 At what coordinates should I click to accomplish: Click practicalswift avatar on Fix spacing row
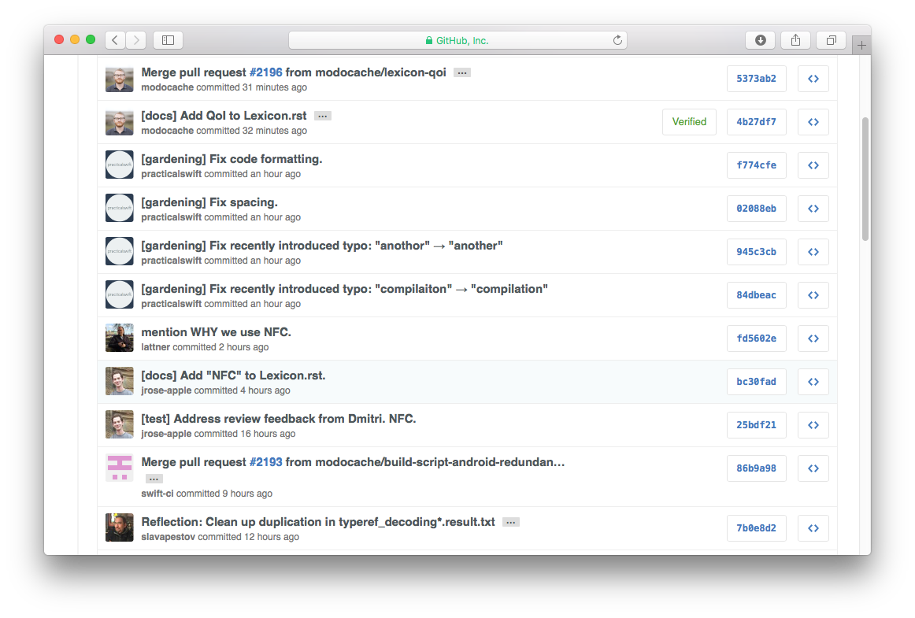pyautogui.click(x=120, y=209)
